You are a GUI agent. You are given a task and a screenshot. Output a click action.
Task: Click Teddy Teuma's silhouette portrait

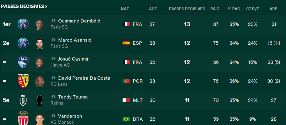point(39,100)
